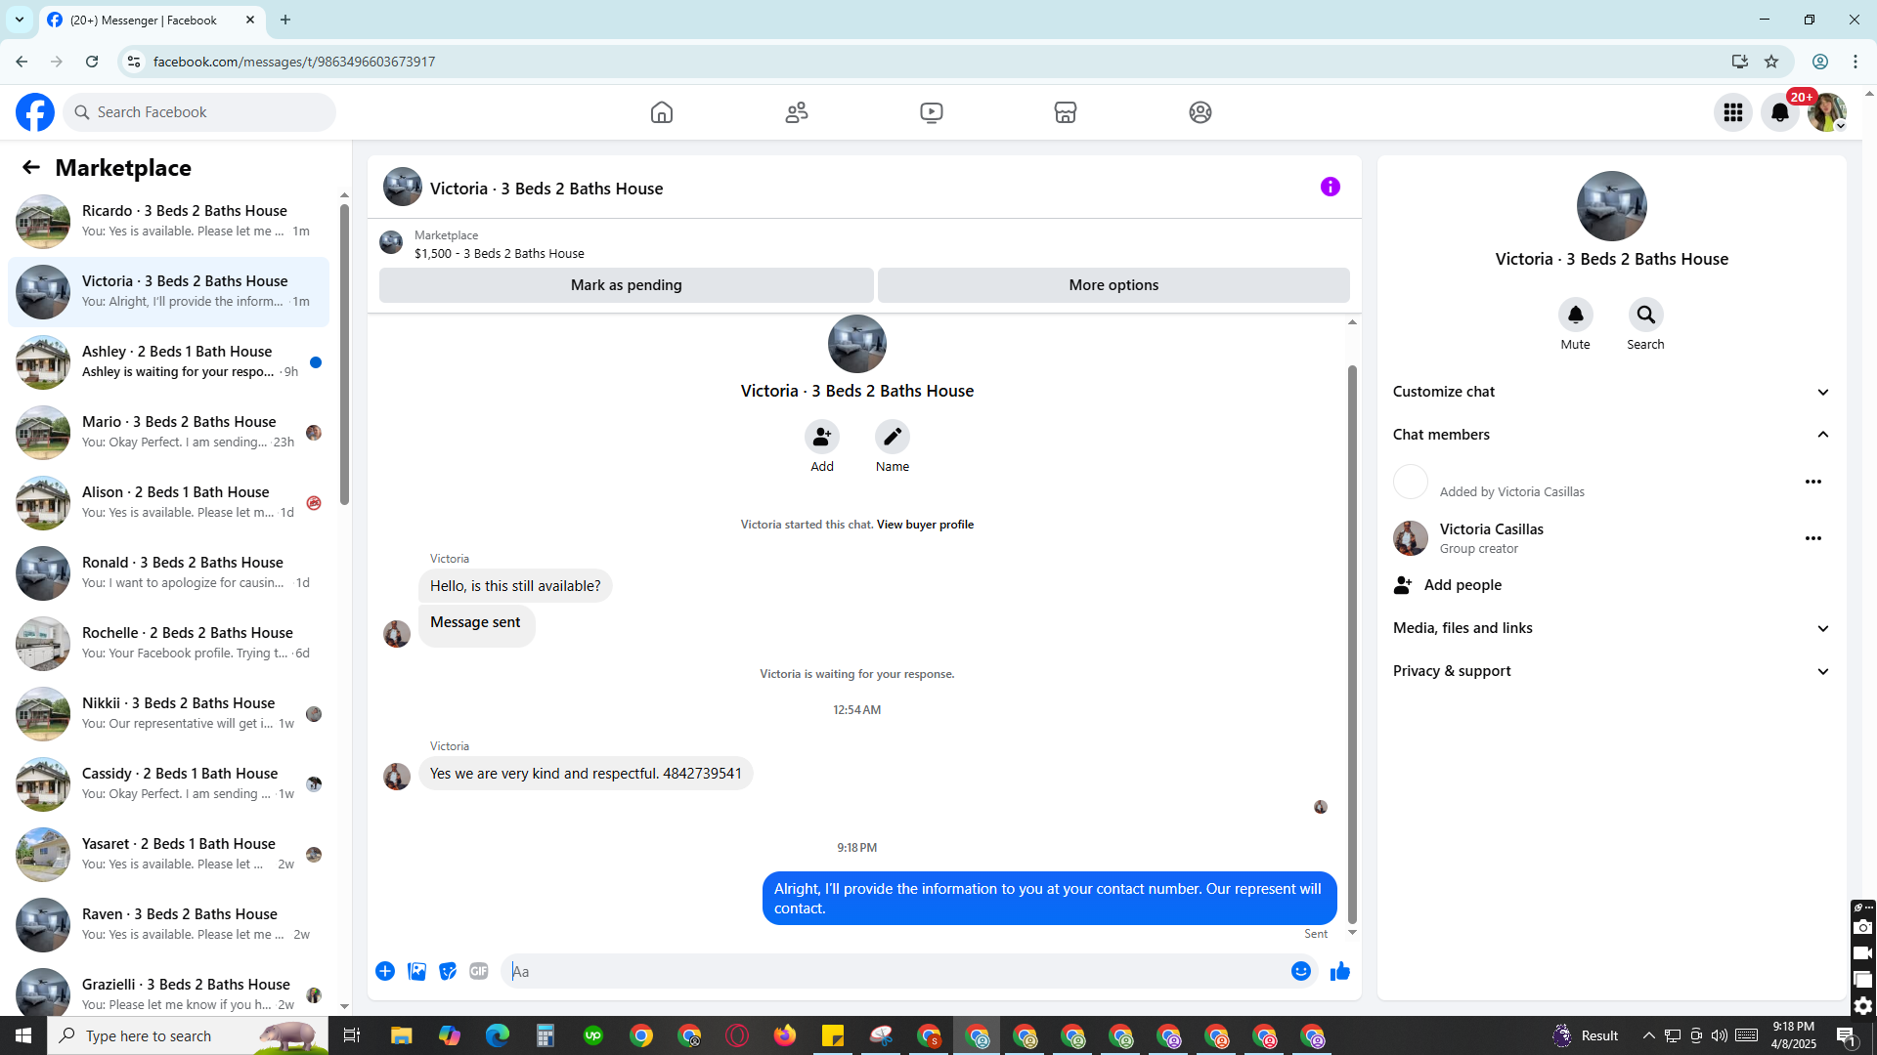Open Ashley 2 Beds 1 Bath House conversation
The width and height of the screenshot is (1877, 1055).
(176, 361)
